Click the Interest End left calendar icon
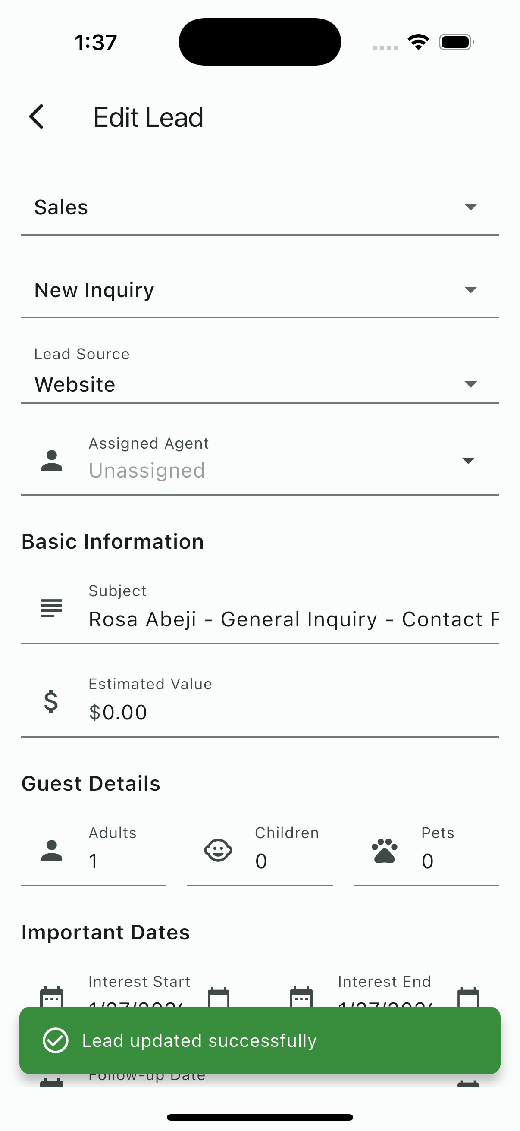This screenshot has height=1131, width=520. [x=301, y=997]
